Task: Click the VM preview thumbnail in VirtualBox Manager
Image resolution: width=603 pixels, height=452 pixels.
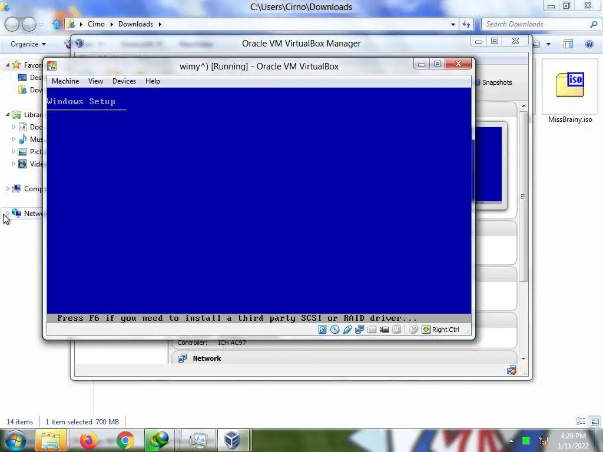Action: (x=489, y=164)
